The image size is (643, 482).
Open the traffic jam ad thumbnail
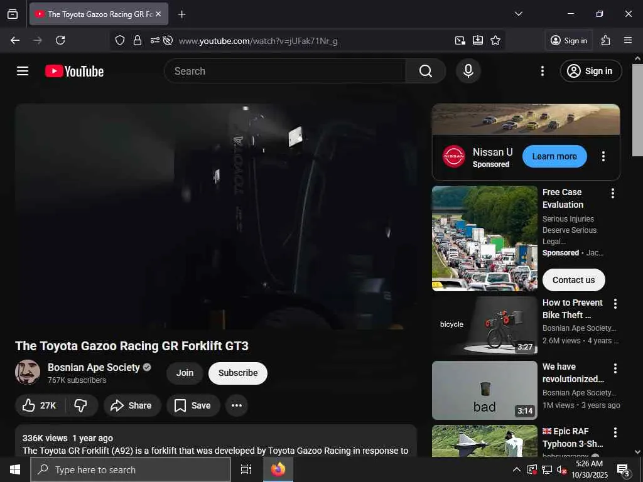pyautogui.click(x=484, y=238)
